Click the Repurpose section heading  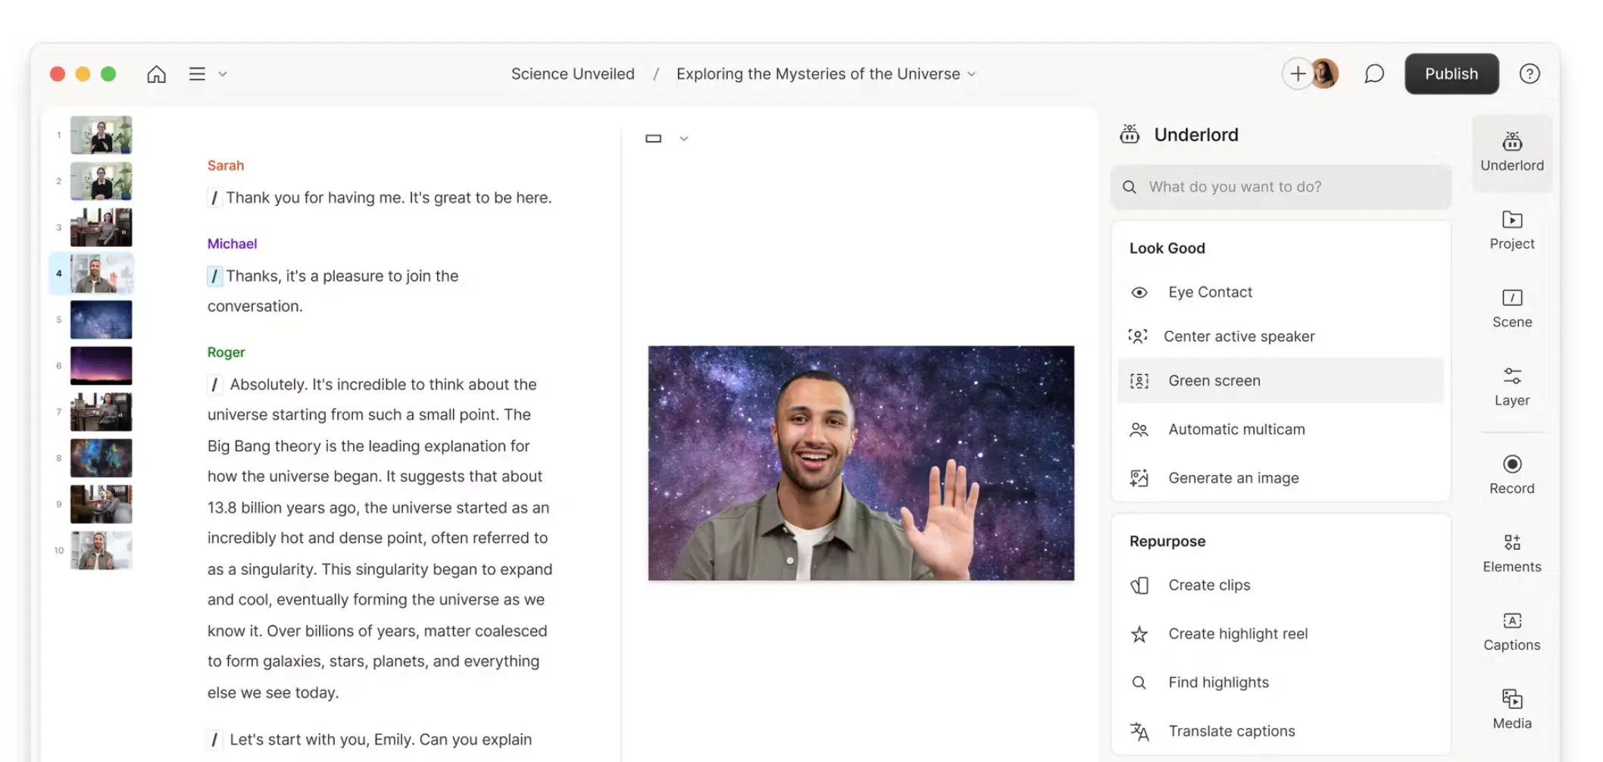1167,541
